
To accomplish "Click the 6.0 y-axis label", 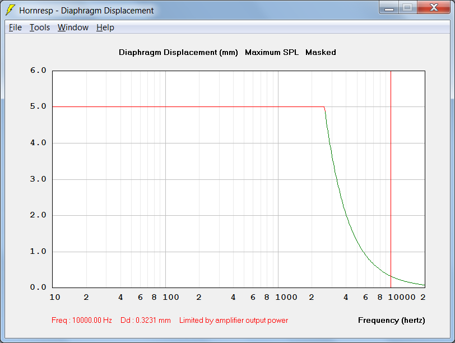I will (x=38, y=71).
